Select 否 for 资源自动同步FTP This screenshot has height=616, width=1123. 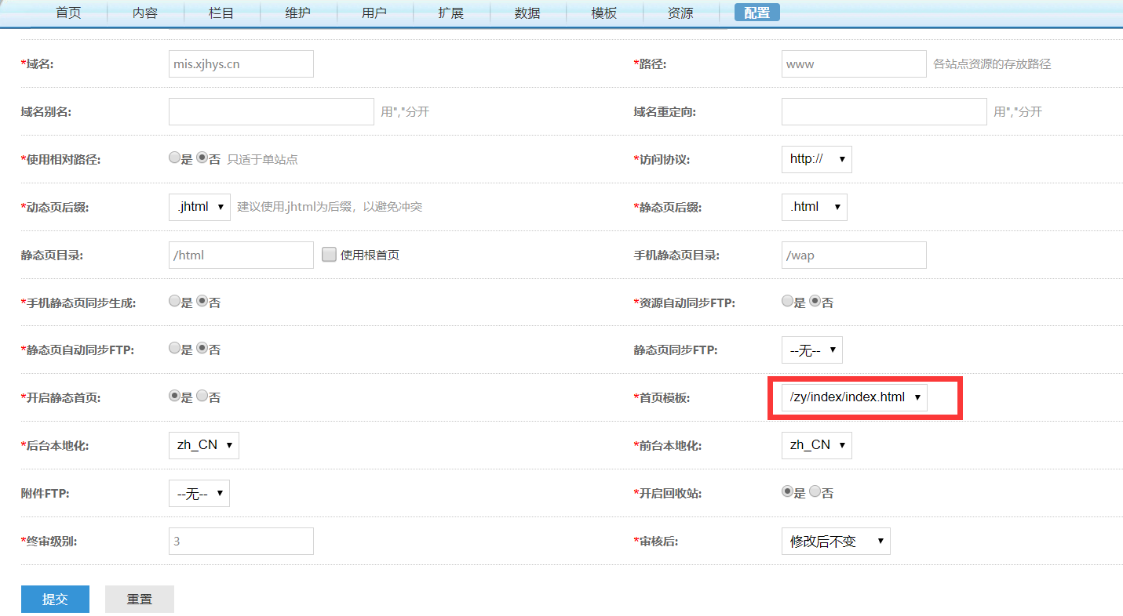point(815,301)
